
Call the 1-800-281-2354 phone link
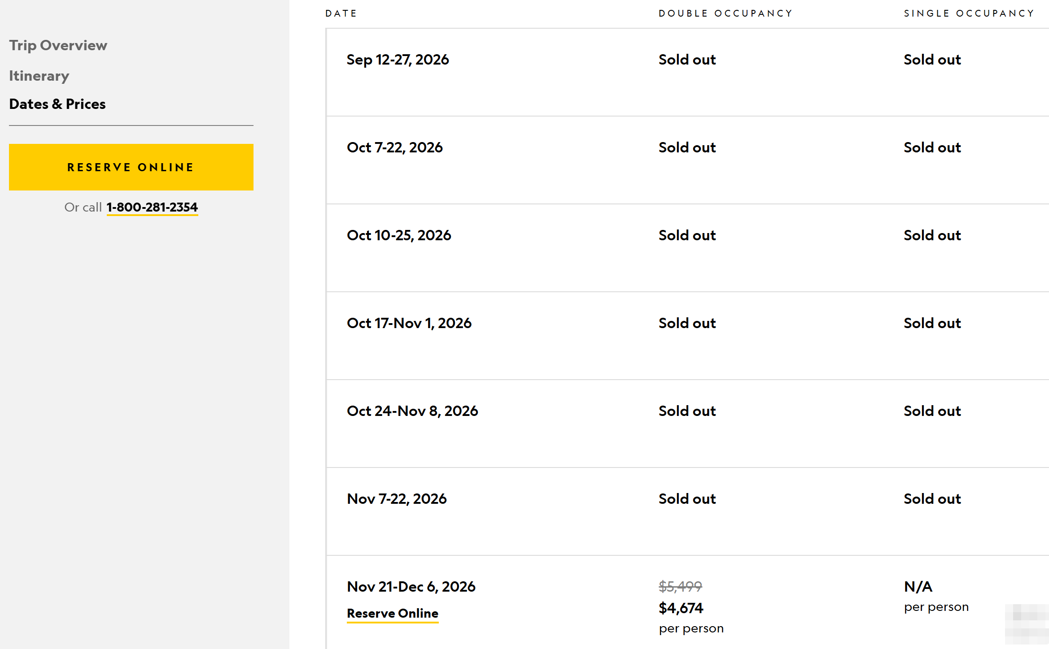pos(152,207)
